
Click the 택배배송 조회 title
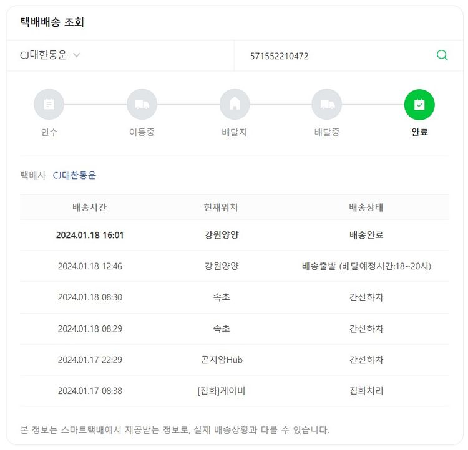(52, 22)
